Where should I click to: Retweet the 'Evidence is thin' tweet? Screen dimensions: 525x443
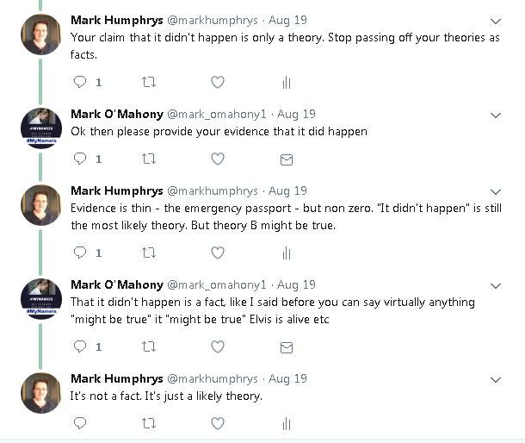pyautogui.click(x=149, y=253)
